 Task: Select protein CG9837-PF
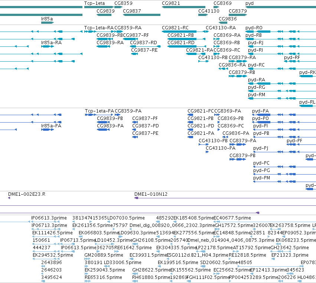pos(145,118)
